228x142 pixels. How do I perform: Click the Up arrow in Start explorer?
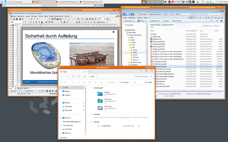(73, 77)
